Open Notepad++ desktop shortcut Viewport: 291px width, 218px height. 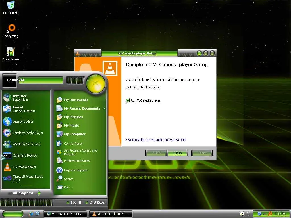11,54
